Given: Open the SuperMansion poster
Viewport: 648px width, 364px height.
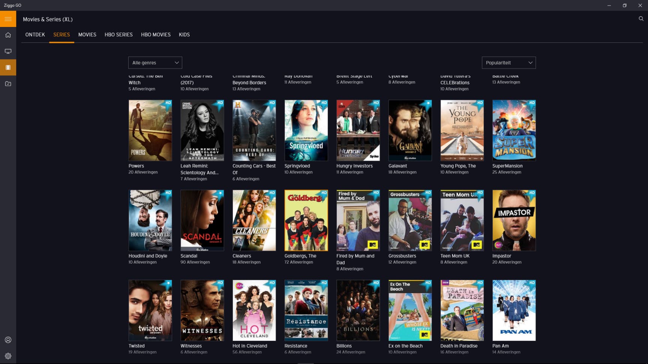Looking at the screenshot, I should pyautogui.click(x=514, y=130).
